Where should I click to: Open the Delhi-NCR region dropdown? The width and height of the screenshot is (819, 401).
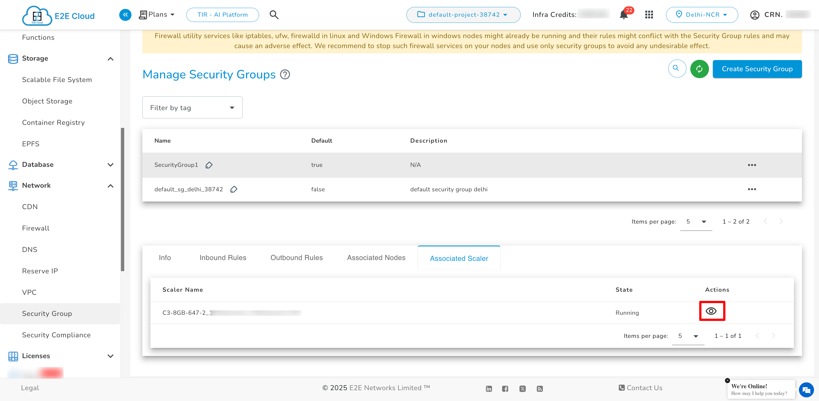tap(702, 15)
